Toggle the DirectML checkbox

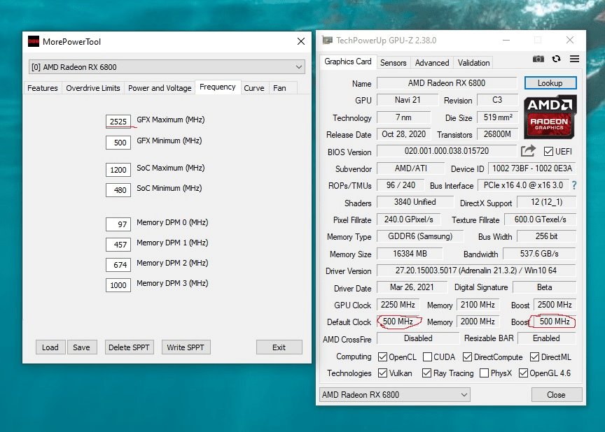pos(534,357)
